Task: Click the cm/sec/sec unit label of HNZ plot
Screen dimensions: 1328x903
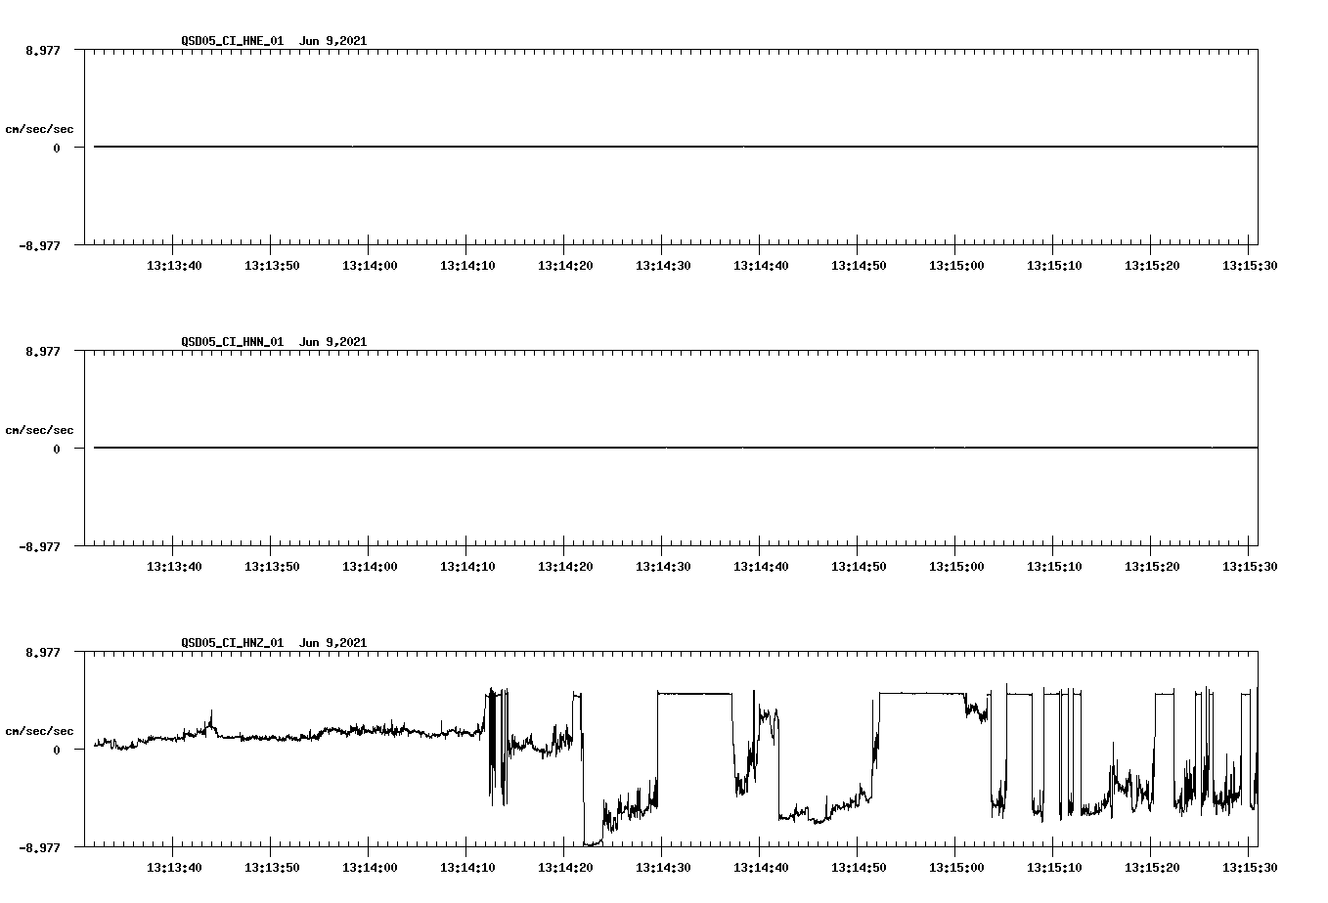Action: (39, 731)
